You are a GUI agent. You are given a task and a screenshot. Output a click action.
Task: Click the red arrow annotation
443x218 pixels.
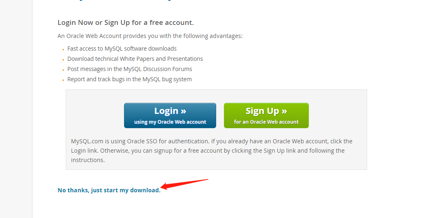[184, 184]
